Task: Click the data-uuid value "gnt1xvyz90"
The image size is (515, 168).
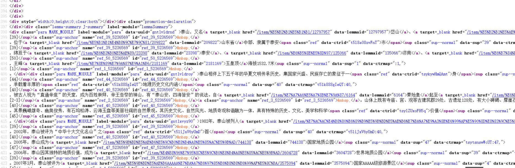Action: 183,121
